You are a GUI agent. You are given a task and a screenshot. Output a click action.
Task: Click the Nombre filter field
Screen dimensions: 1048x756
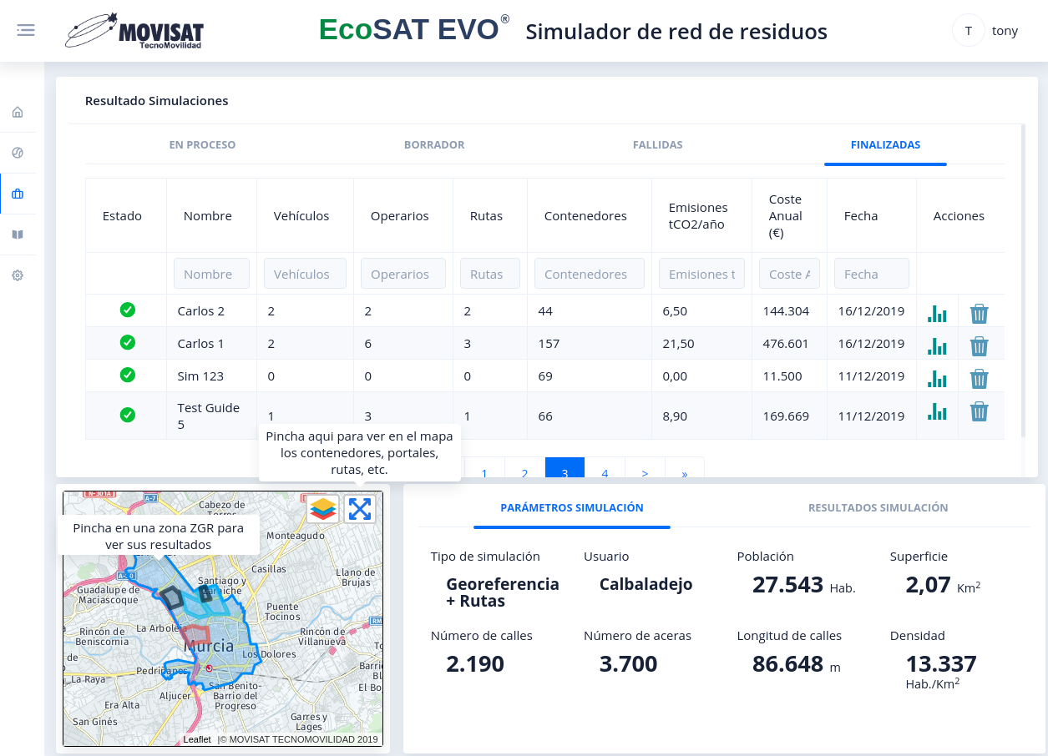coord(211,274)
